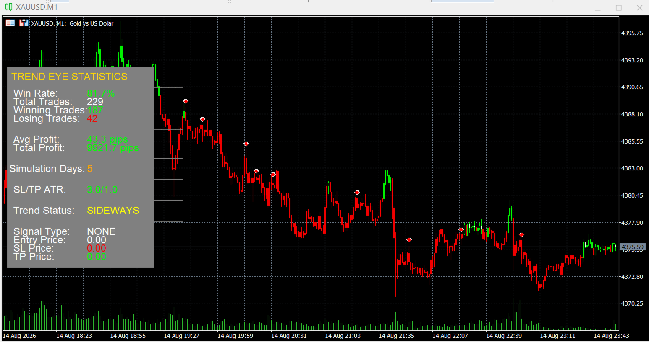Click the Win Rate value 81.7%

tap(101, 93)
